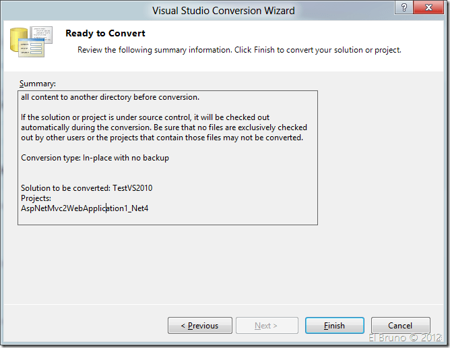450x348 pixels.
Task: Click the 'El Bruno © 2012' watermark
Action: pyautogui.click(x=405, y=337)
